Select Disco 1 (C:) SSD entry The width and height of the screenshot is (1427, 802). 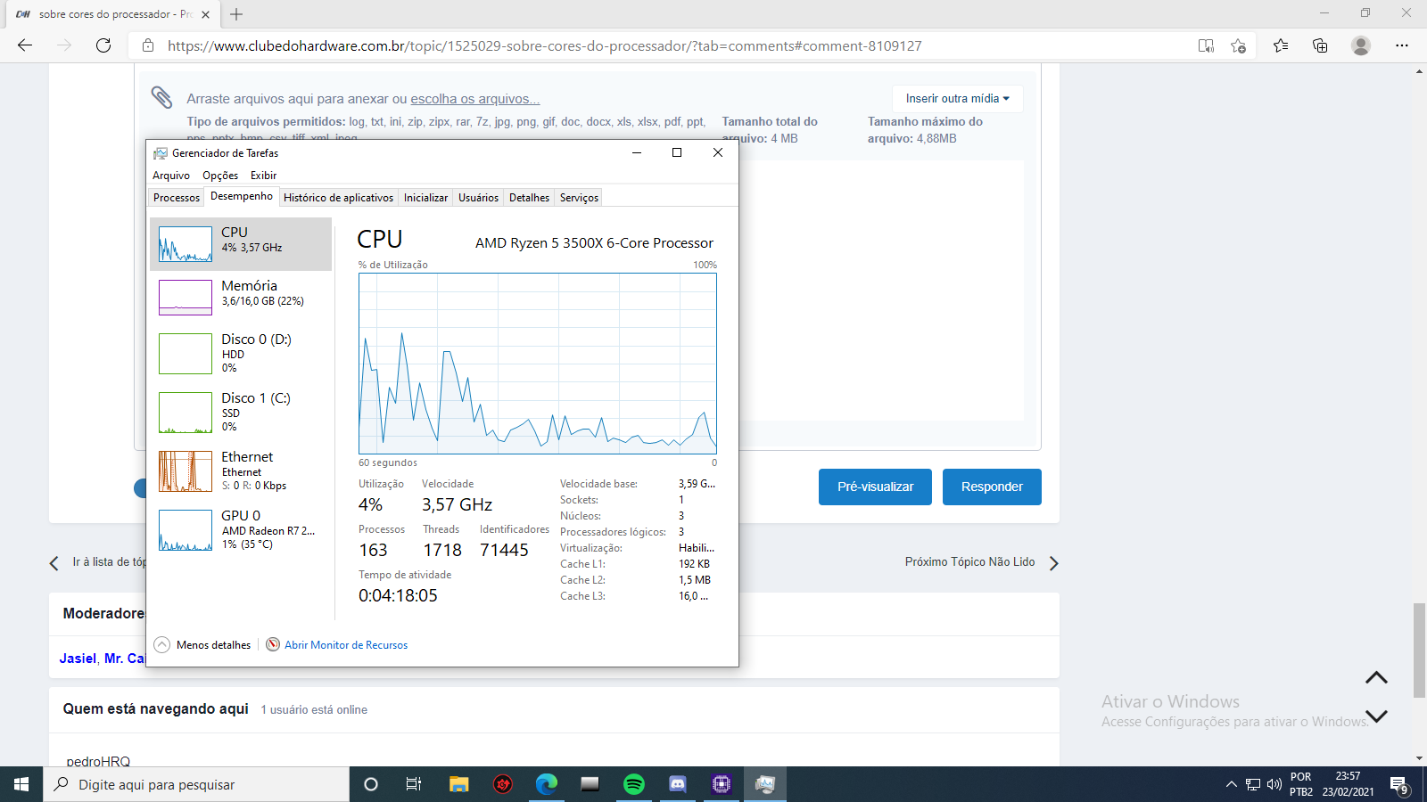tap(241, 412)
